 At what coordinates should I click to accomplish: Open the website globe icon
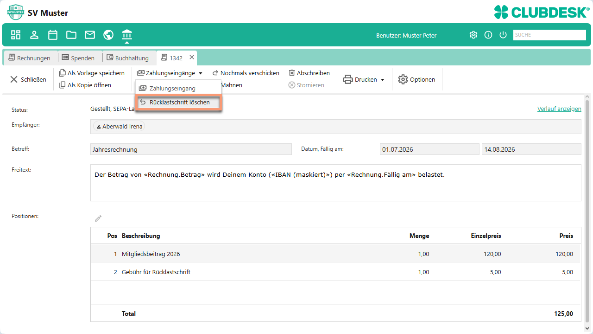[x=108, y=35]
